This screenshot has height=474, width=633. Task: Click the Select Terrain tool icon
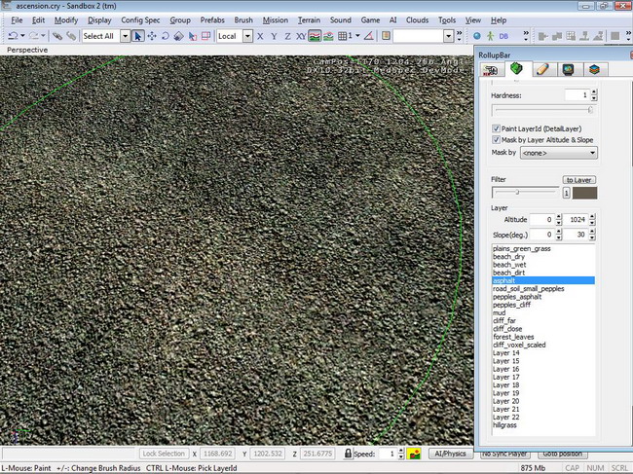click(x=193, y=36)
